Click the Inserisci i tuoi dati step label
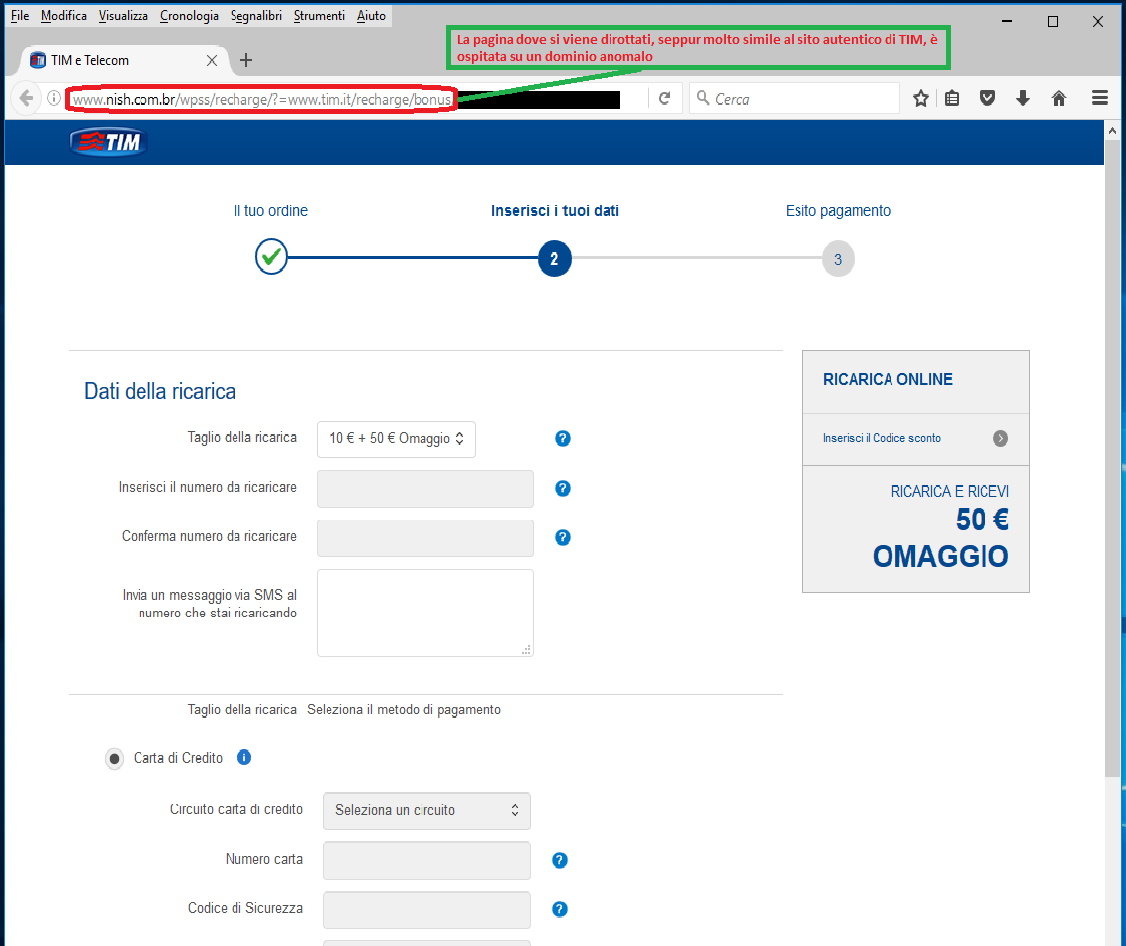Viewport: 1126px width, 946px height. (555, 211)
